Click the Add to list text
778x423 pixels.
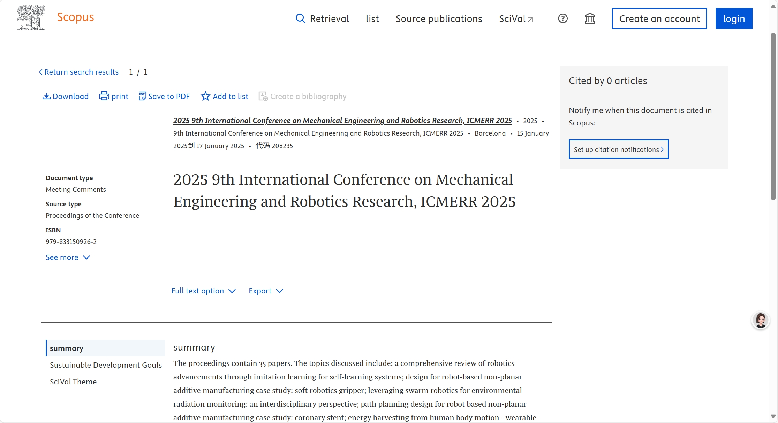coord(230,96)
